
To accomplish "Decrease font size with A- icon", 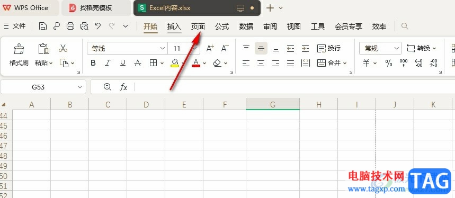I will (225, 48).
